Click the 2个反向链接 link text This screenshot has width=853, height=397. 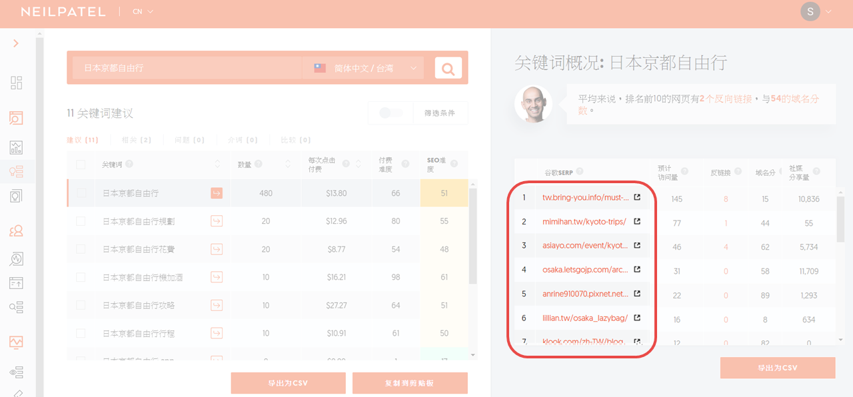pyautogui.click(x=726, y=99)
